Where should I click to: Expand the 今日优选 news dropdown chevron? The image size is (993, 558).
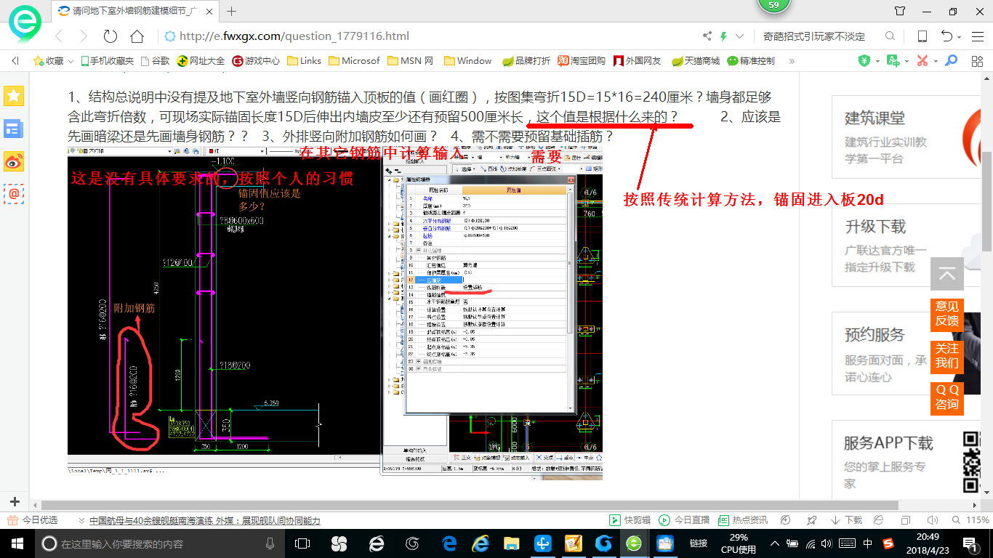point(81,520)
